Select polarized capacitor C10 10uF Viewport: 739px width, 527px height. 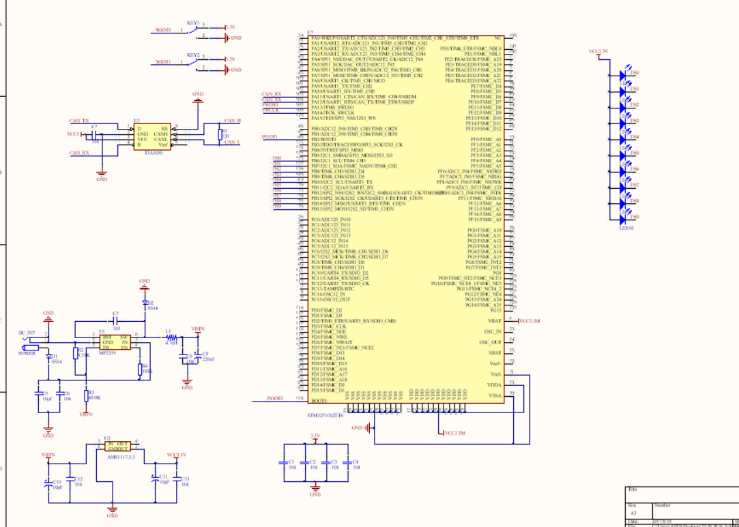[48, 483]
